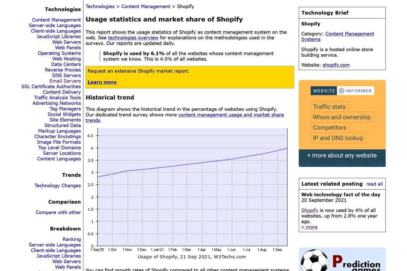Open Email Servers link
Screen dimensions: 407x271
coord(65,81)
